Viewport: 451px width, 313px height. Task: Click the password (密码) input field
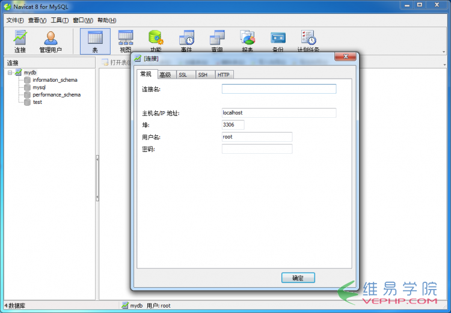[x=257, y=149]
